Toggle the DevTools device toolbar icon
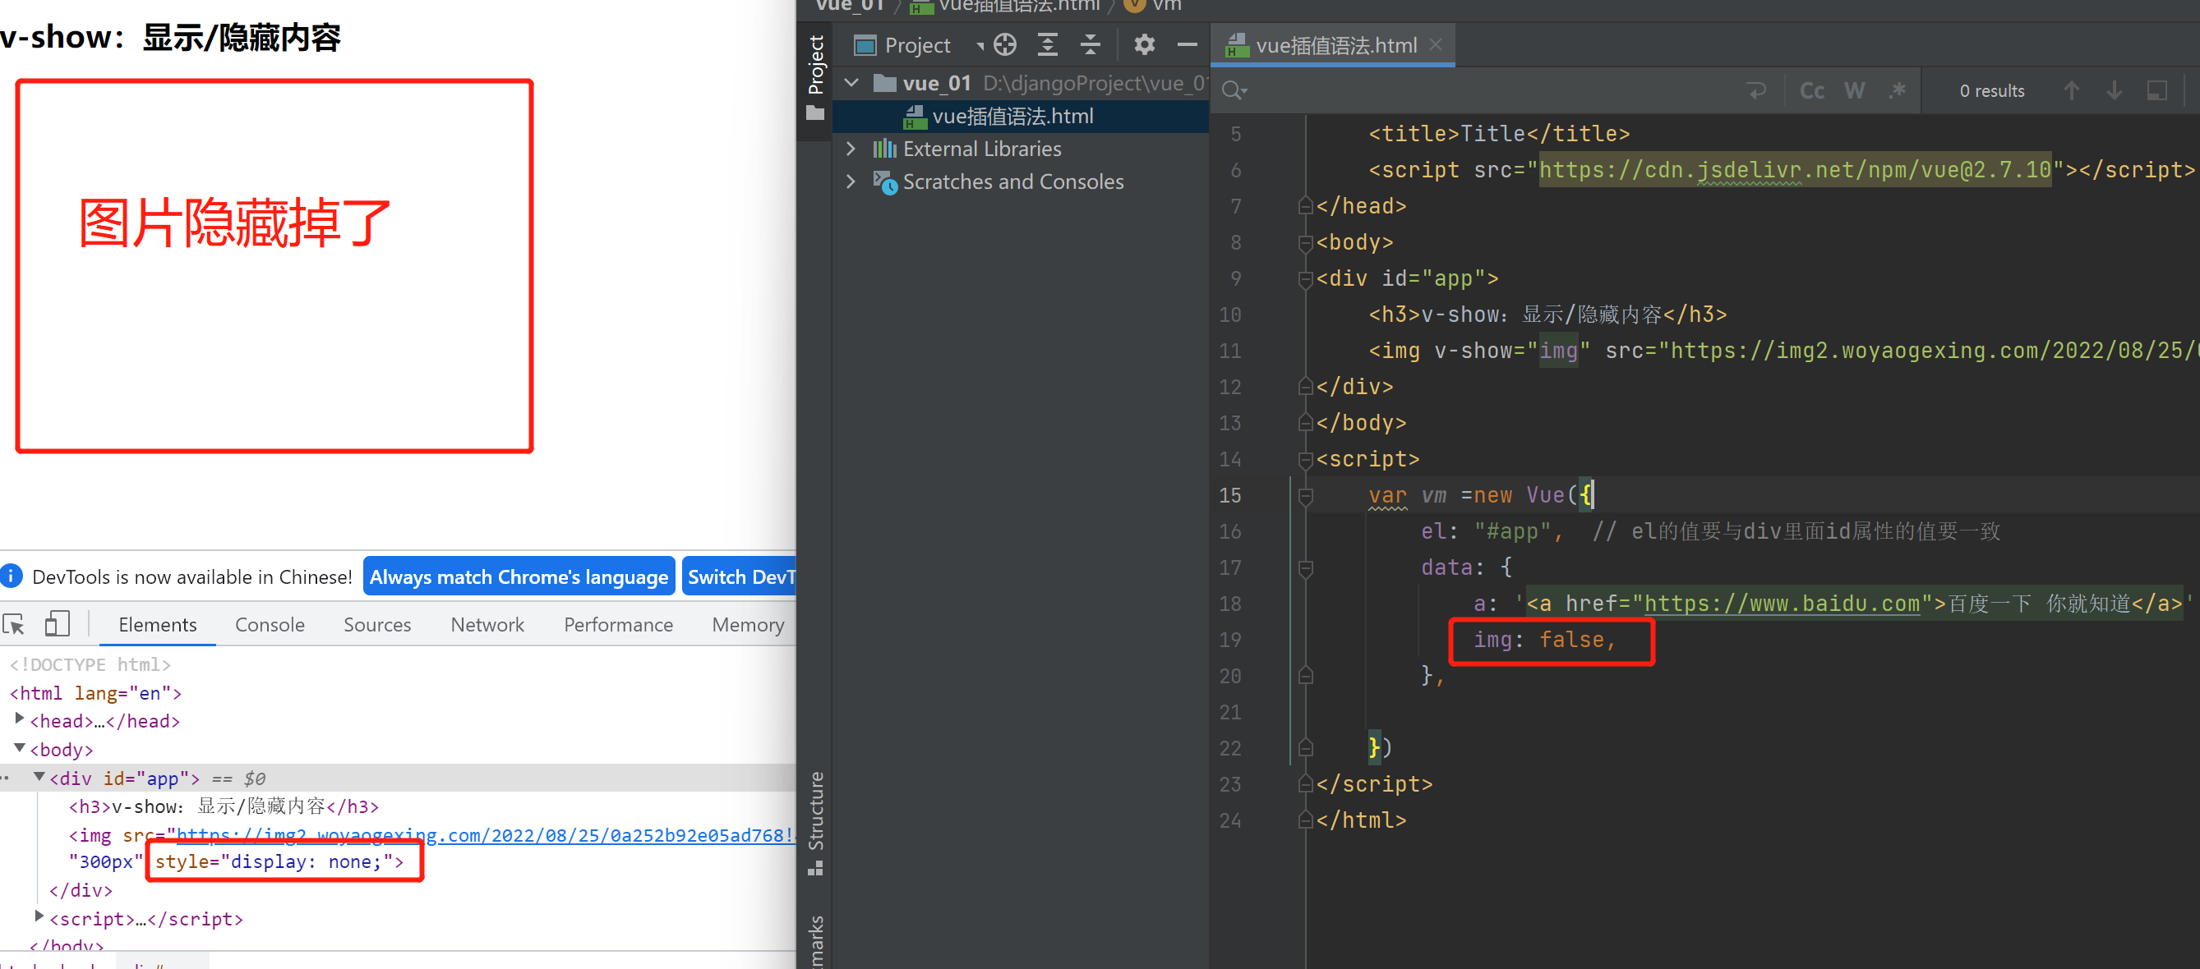Screen dimensions: 2200x969 pyautogui.click(x=58, y=624)
